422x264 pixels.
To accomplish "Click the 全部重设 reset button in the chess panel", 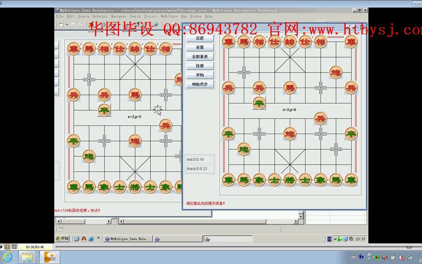I will pyautogui.click(x=200, y=56).
